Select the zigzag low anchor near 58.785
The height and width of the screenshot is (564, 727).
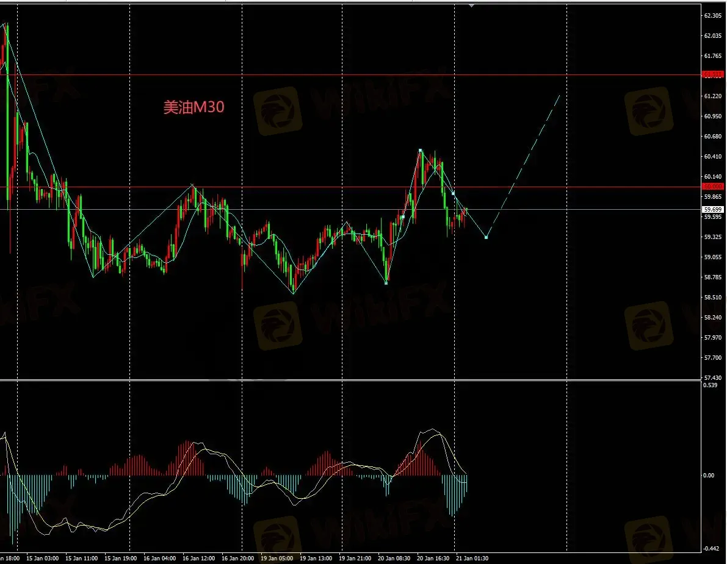pos(386,282)
